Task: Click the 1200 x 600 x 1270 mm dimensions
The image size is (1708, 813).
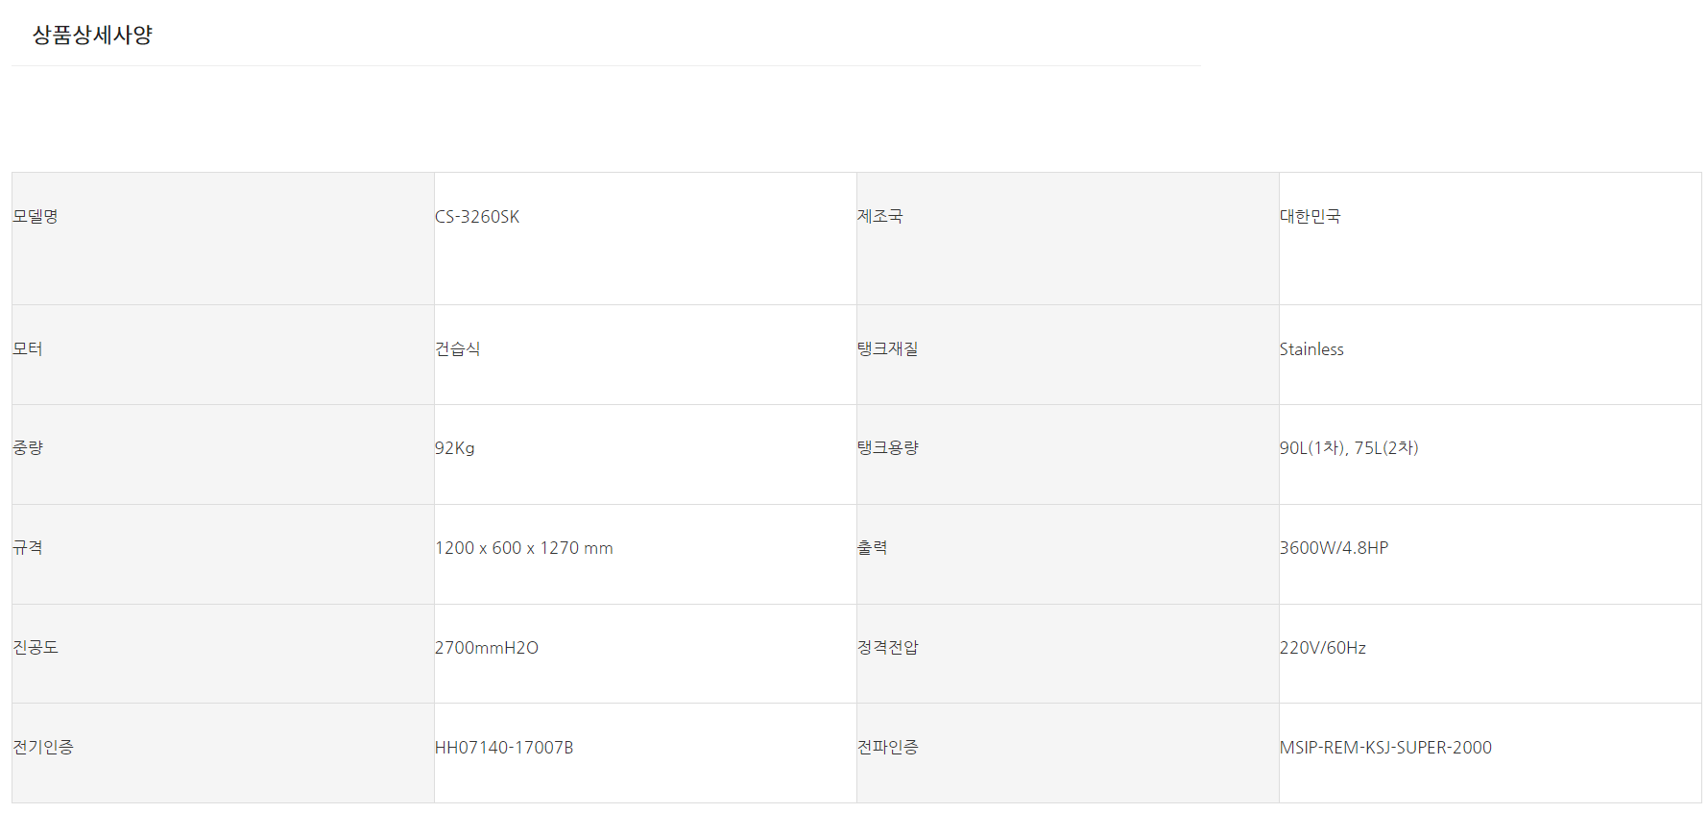Action: (523, 548)
